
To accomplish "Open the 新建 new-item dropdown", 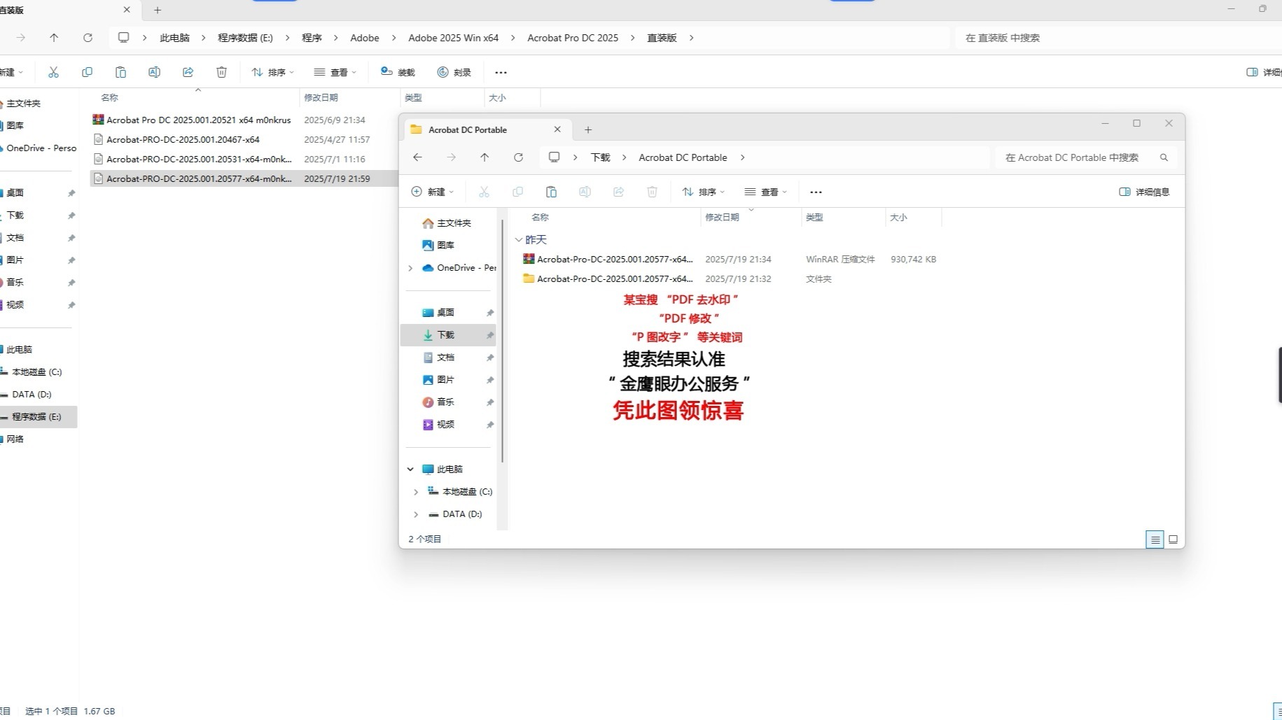I will tap(433, 191).
